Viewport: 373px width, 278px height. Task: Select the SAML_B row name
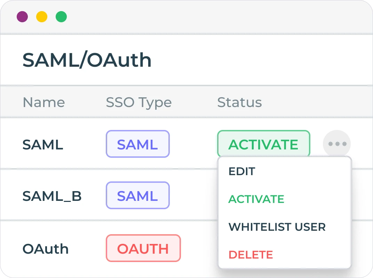pyautogui.click(x=52, y=196)
